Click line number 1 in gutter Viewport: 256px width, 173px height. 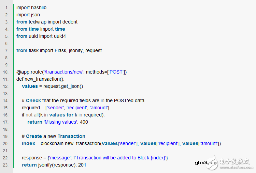pos(7,7)
